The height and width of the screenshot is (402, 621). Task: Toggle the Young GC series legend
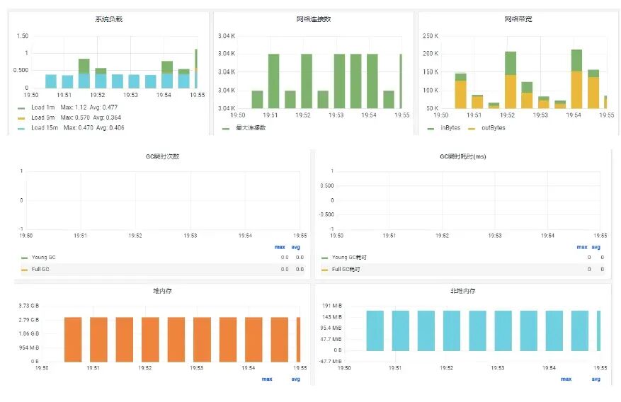tap(44, 257)
